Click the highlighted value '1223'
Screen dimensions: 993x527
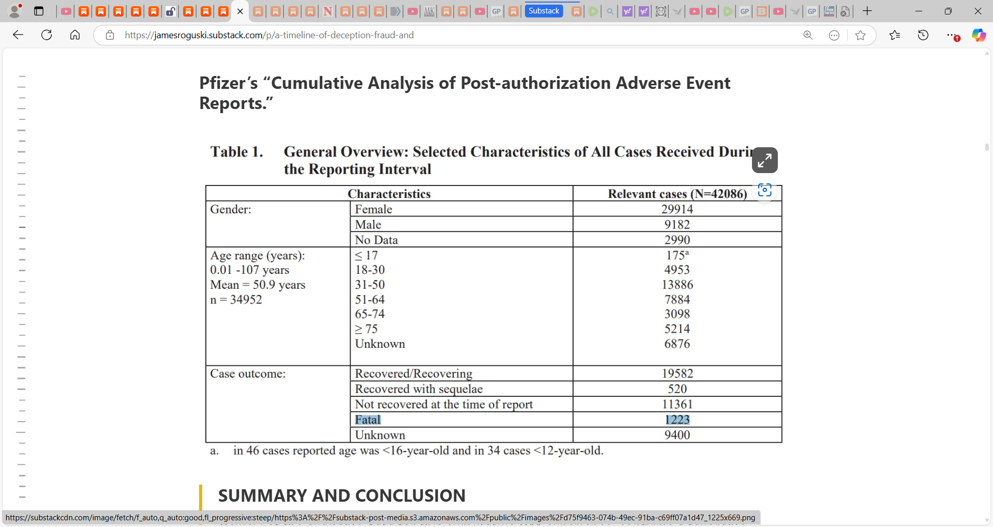click(x=677, y=420)
